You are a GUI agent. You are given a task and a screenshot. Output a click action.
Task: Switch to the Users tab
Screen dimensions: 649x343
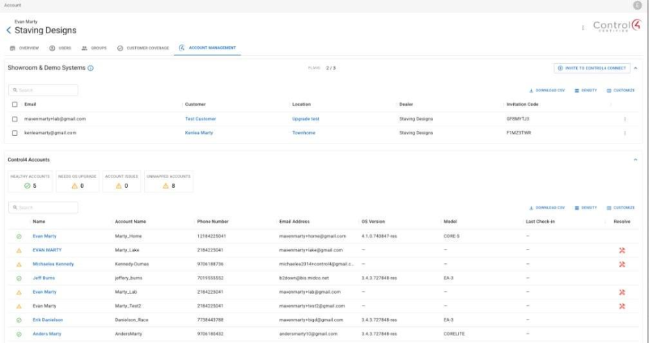(x=60, y=49)
